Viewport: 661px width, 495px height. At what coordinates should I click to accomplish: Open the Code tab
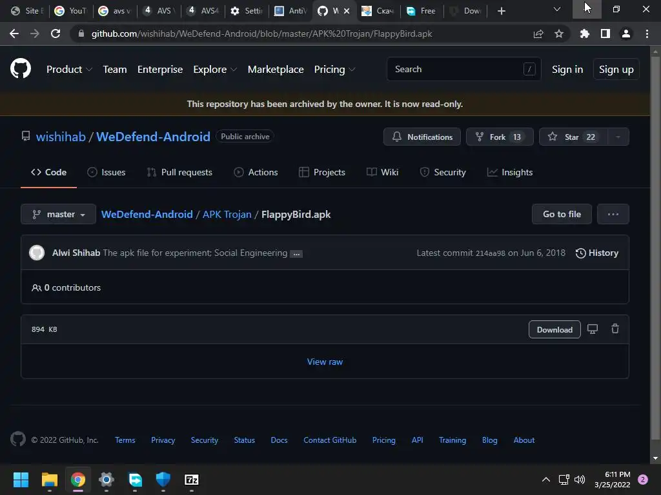click(48, 172)
